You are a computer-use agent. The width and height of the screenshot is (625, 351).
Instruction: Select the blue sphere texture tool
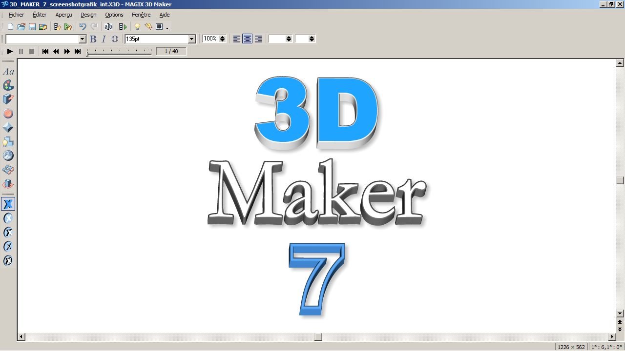pos(8,156)
